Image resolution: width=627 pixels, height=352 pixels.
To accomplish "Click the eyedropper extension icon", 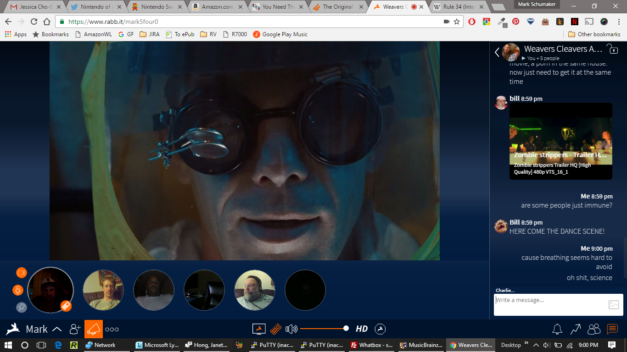I will pyautogui.click(x=502, y=22).
